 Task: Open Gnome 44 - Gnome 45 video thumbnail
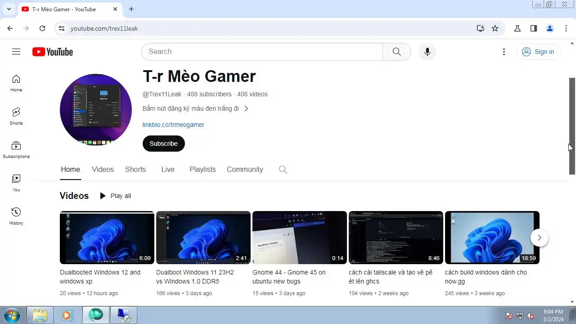300,238
